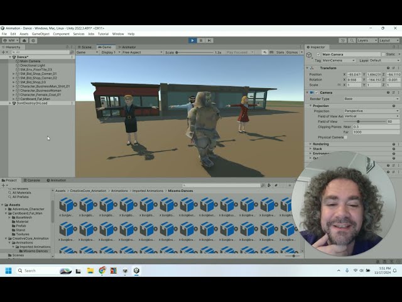The width and height of the screenshot is (402, 302).
Task: Click the Pause button in the toolbar
Action: coord(201,40)
